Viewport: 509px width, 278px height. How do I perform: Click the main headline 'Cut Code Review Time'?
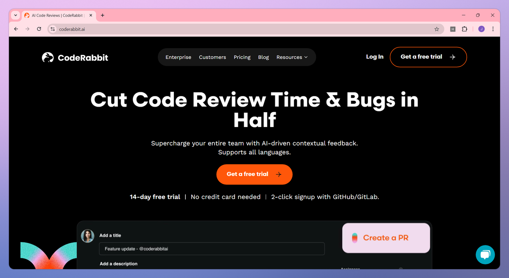click(x=255, y=110)
